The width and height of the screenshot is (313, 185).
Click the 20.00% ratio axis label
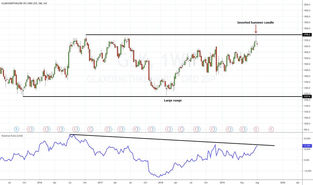coord(307,138)
